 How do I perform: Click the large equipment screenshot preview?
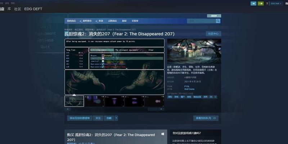114,67
